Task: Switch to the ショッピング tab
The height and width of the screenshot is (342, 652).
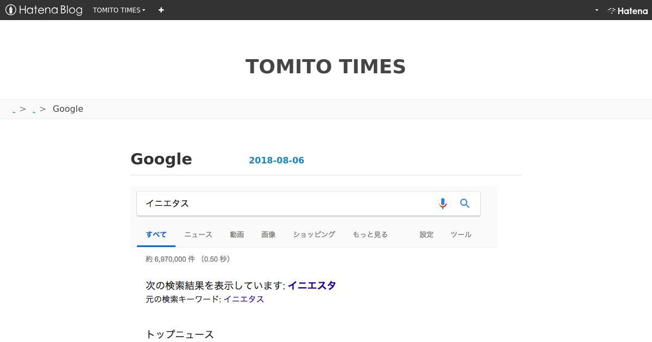Action: [x=314, y=235]
